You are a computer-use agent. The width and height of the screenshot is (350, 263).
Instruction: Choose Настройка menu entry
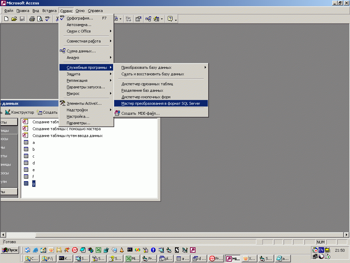click(x=86, y=116)
